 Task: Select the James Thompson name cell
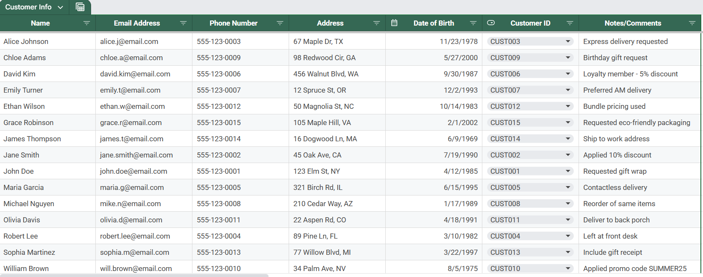coord(47,139)
